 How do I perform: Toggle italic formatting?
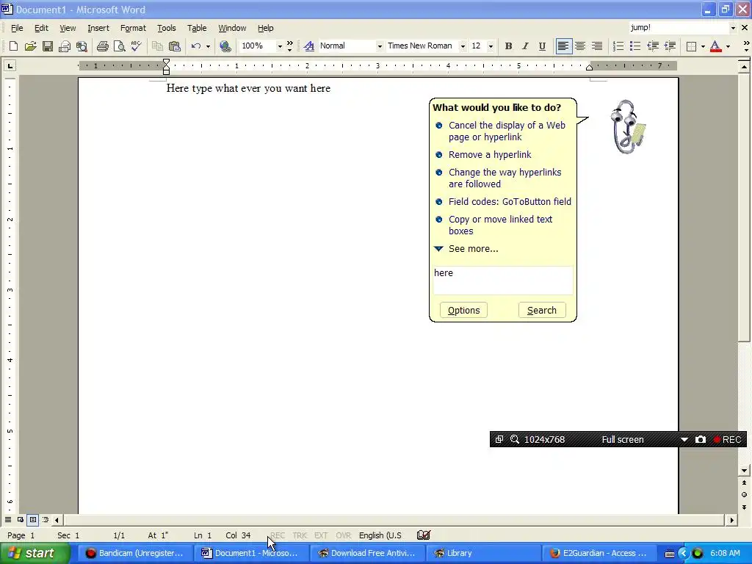pyautogui.click(x=525, y=46)
